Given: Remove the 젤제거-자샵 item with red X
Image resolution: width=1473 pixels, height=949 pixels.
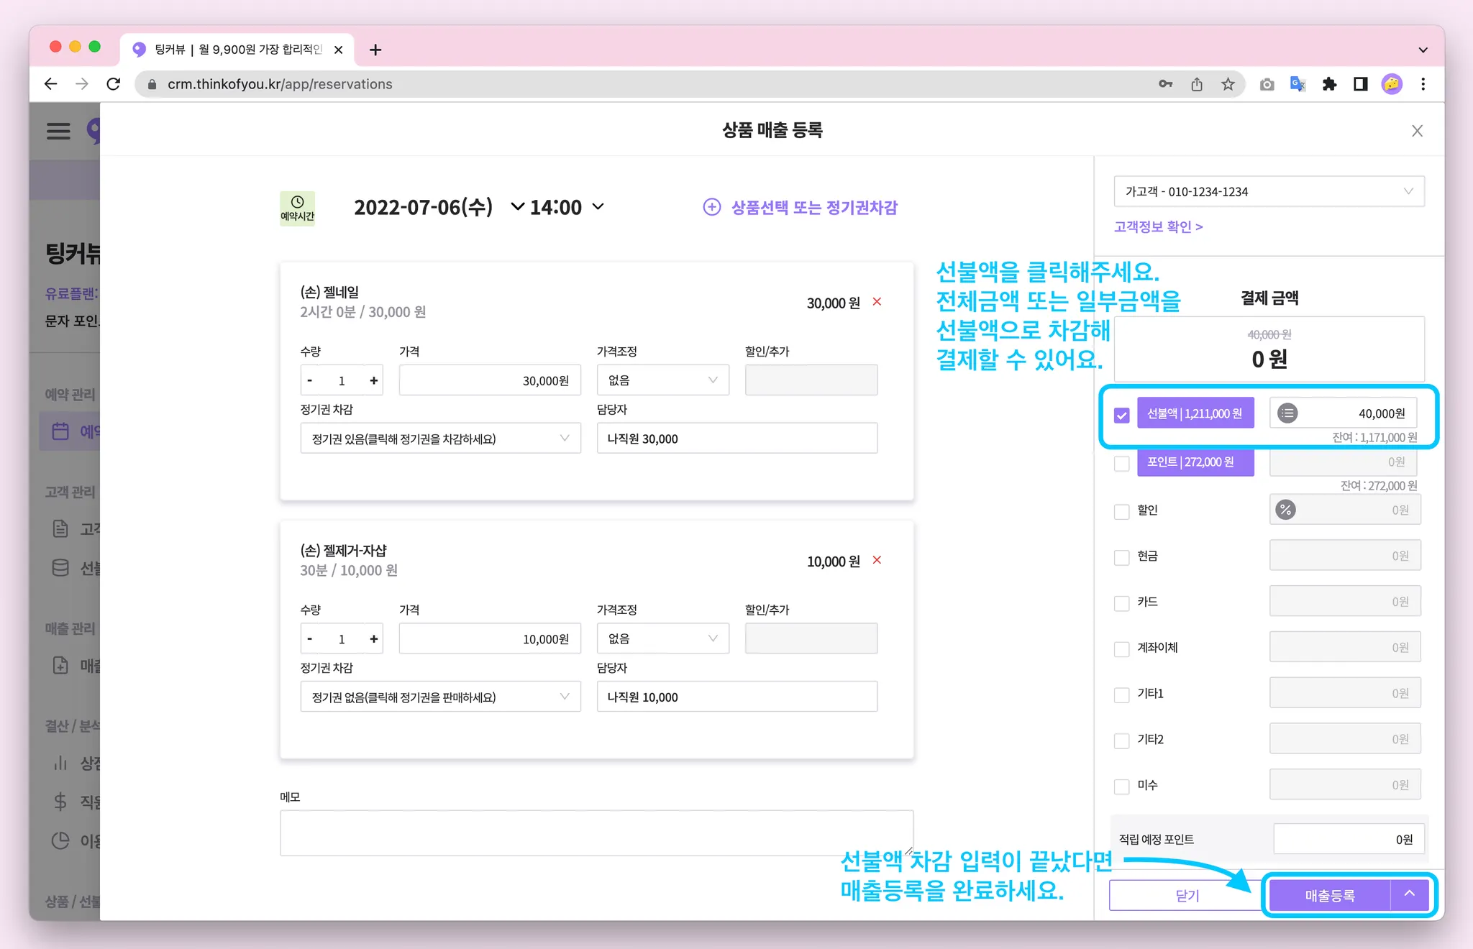Looking at the screenshot, I should click(x=877, y=560).
